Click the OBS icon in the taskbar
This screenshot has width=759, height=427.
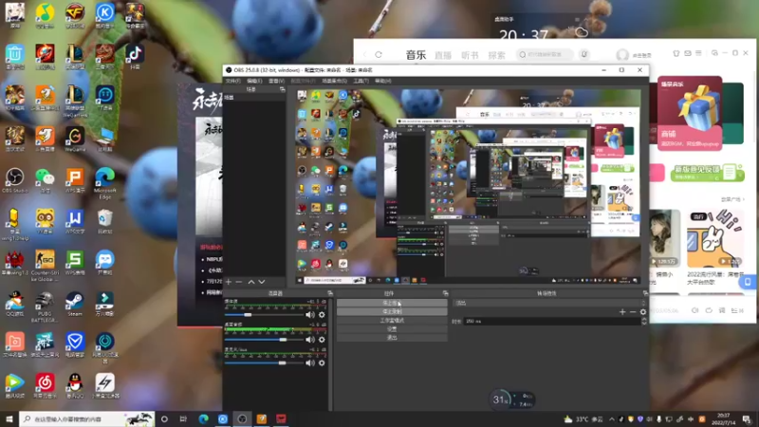242,418
